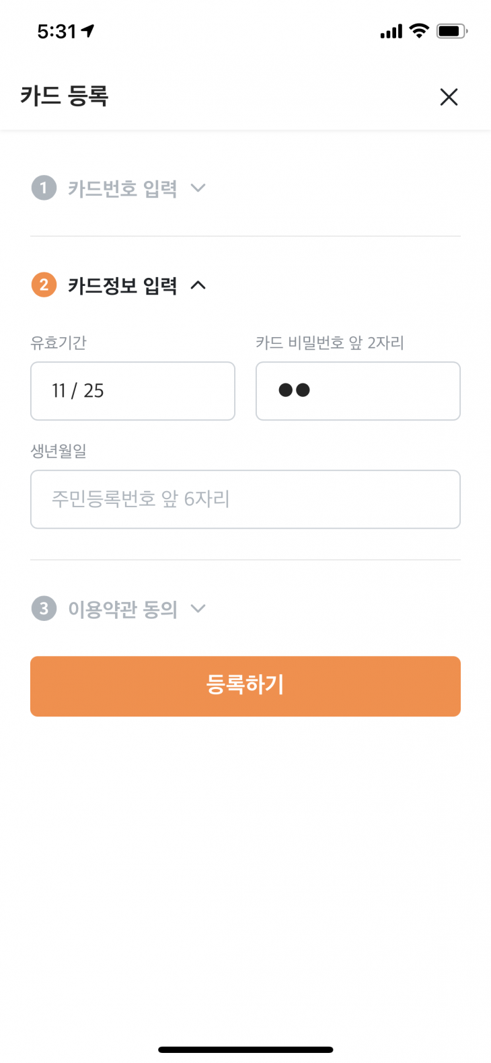Viewport: 491px width, 1063px height.
Task: Collapse the 카드정보 입력 section chevron
Action: [198, 285]
